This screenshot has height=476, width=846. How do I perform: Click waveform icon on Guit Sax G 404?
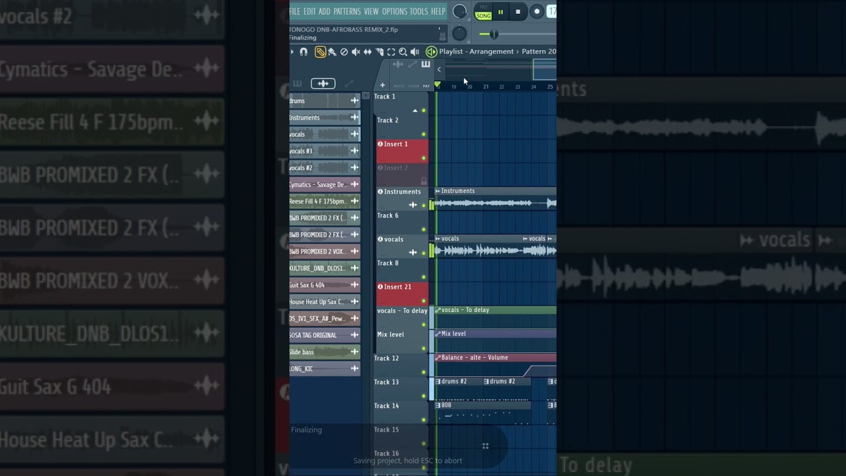[354, 285]
